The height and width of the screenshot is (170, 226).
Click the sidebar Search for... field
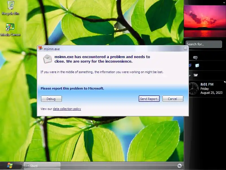pyautogui.click(x=204, y=44)
